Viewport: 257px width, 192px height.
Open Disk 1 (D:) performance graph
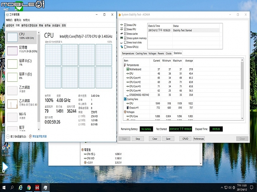click(12, 77)
